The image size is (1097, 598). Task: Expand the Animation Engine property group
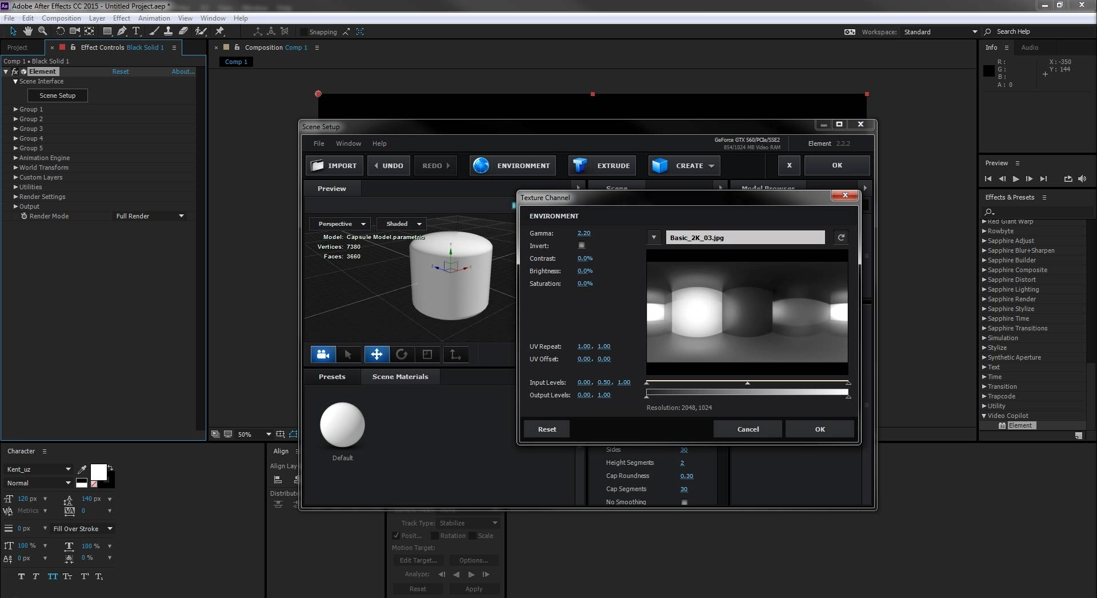[16, 158]
